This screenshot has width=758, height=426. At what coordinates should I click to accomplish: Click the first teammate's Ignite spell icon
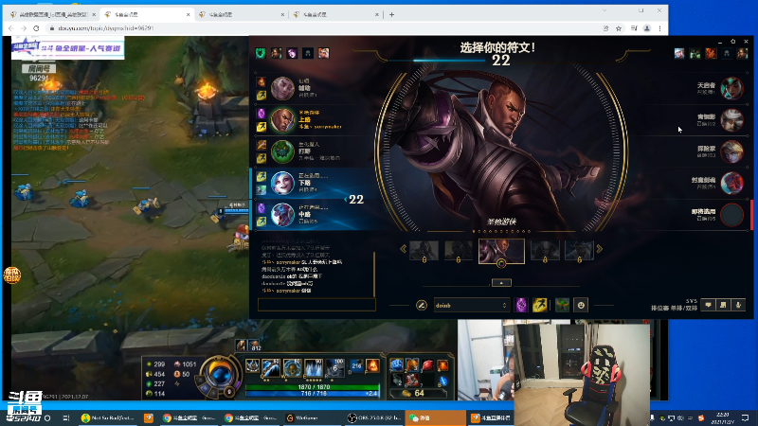click(262, 82)
